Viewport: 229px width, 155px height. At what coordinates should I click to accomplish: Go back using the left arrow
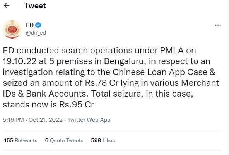pyautogui.click(x=7, y=6)
